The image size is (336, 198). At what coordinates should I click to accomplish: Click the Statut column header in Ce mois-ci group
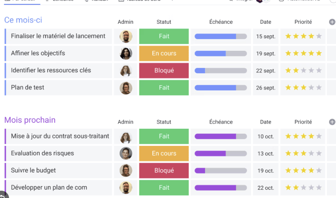164,22
